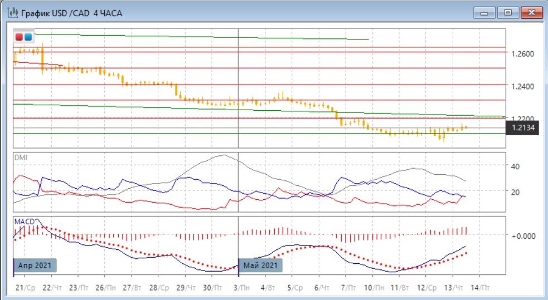
Task: Click the candlestick chart icon in title bar
Action: 11,12
